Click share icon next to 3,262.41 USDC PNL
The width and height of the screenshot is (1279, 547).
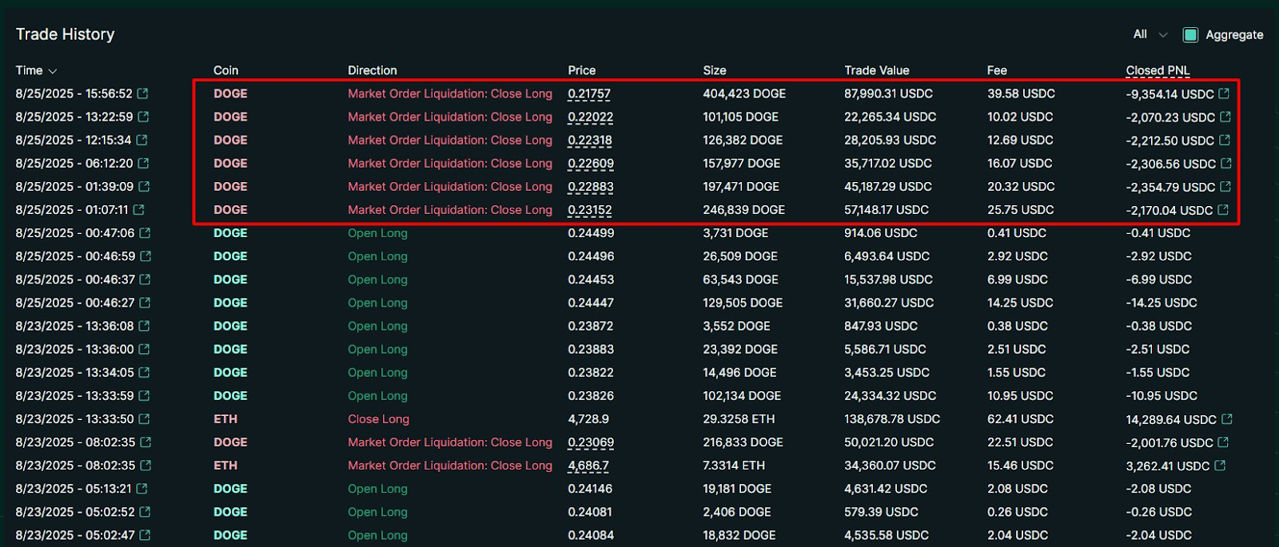[x=1220, y=466]
